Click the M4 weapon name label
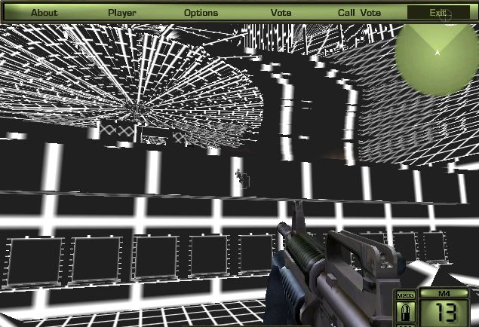 click(444, 293)
